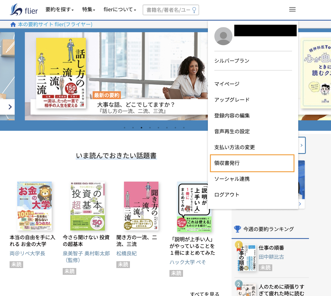331x296 pixels.
Task: Click the home icon in breadcrumb
Action: click(13, 25)
